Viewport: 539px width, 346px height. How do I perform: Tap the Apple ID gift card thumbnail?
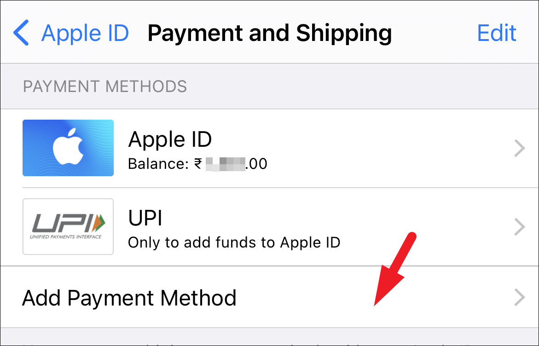coord(68,148)
